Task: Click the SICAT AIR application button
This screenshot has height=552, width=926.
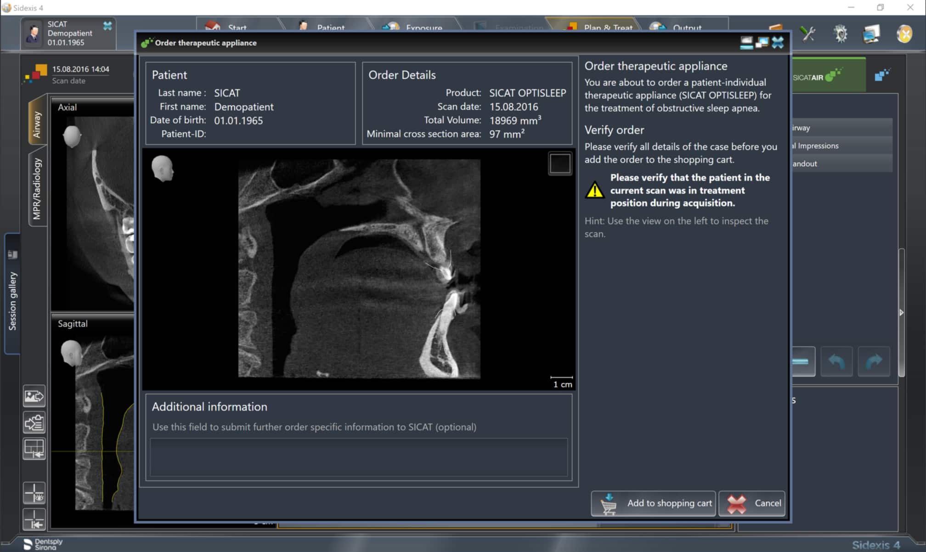Action: point(829,76)
